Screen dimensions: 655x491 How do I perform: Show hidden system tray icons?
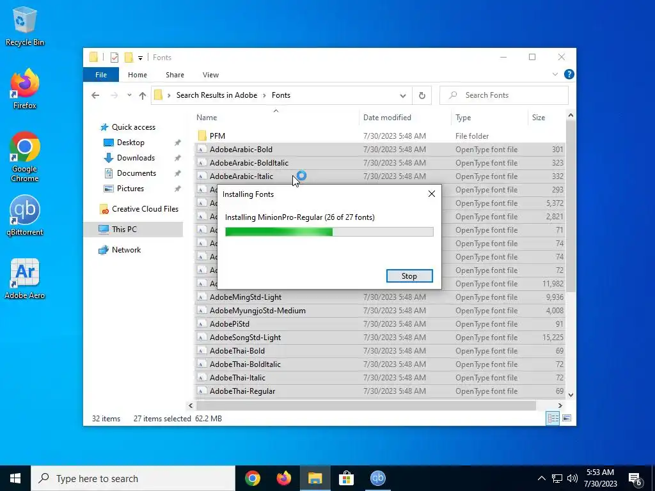[x=541, y=478]
